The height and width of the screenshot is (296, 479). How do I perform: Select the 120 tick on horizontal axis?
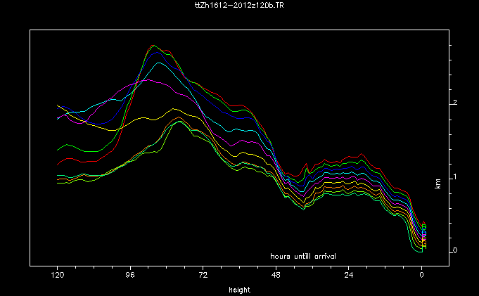57,275
